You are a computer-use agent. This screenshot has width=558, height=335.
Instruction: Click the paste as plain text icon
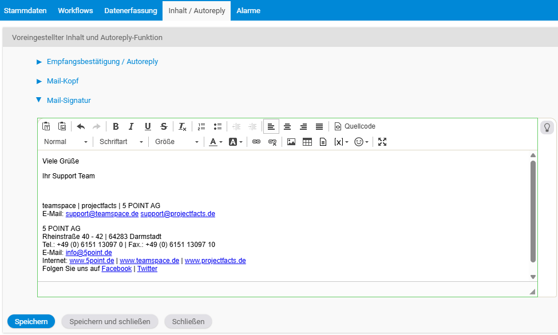[46, 126]
